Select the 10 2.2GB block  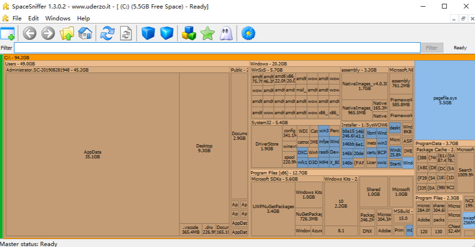click(341, 204)
